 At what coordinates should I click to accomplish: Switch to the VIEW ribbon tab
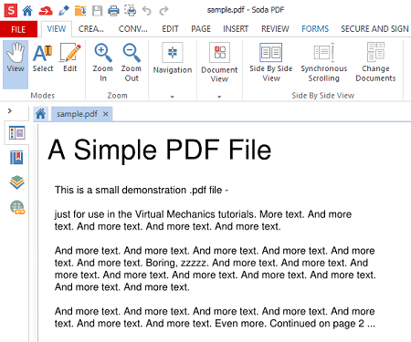57,29
